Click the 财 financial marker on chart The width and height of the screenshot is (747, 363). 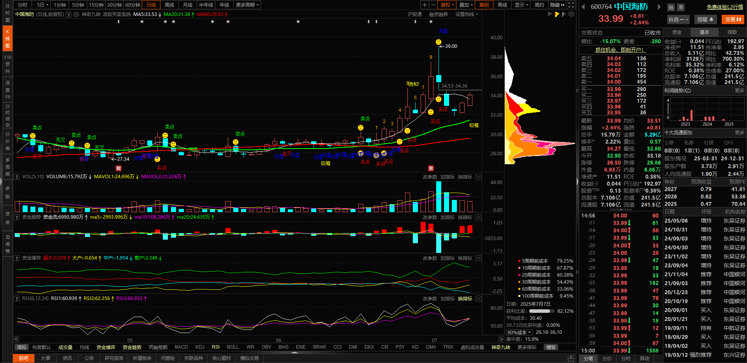pyautogui.click(x=118, y=168)
